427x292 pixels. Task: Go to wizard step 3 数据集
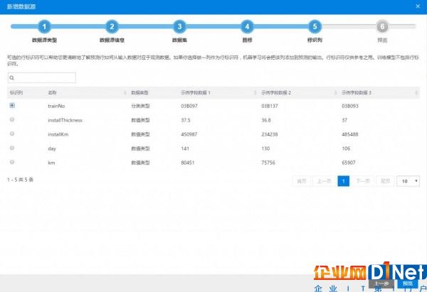click(179, 26)
